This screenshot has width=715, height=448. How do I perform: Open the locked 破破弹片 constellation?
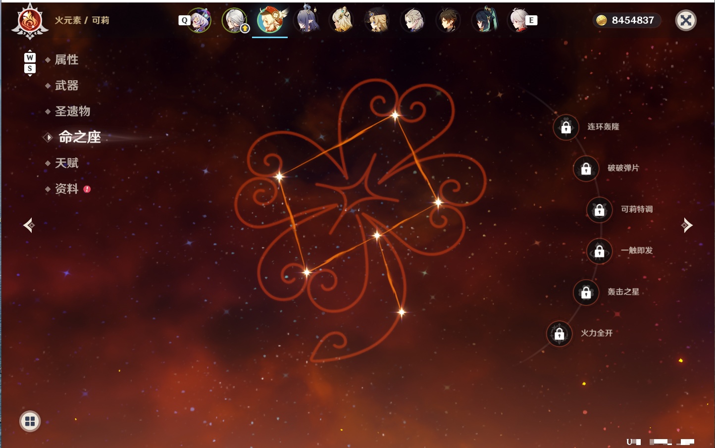[586, 168]
